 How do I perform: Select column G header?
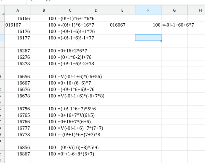pos(174,10)
